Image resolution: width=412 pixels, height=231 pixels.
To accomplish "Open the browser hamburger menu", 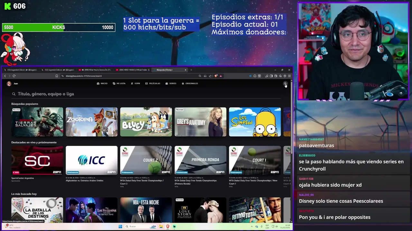I will 289,76.
